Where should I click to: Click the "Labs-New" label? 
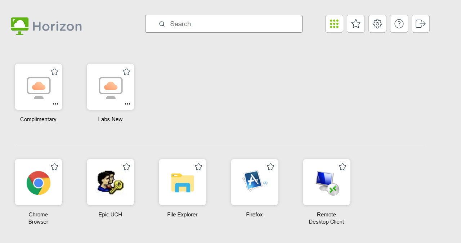(110, 119)
